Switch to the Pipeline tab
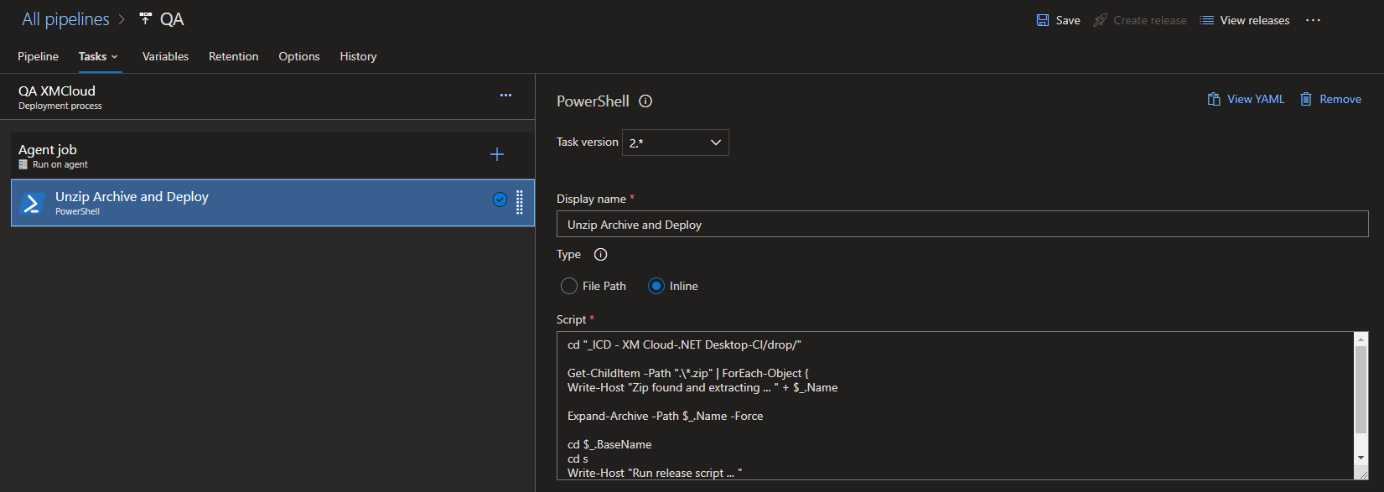Viewport: 1384px width, 492px height. coord(39,56)
